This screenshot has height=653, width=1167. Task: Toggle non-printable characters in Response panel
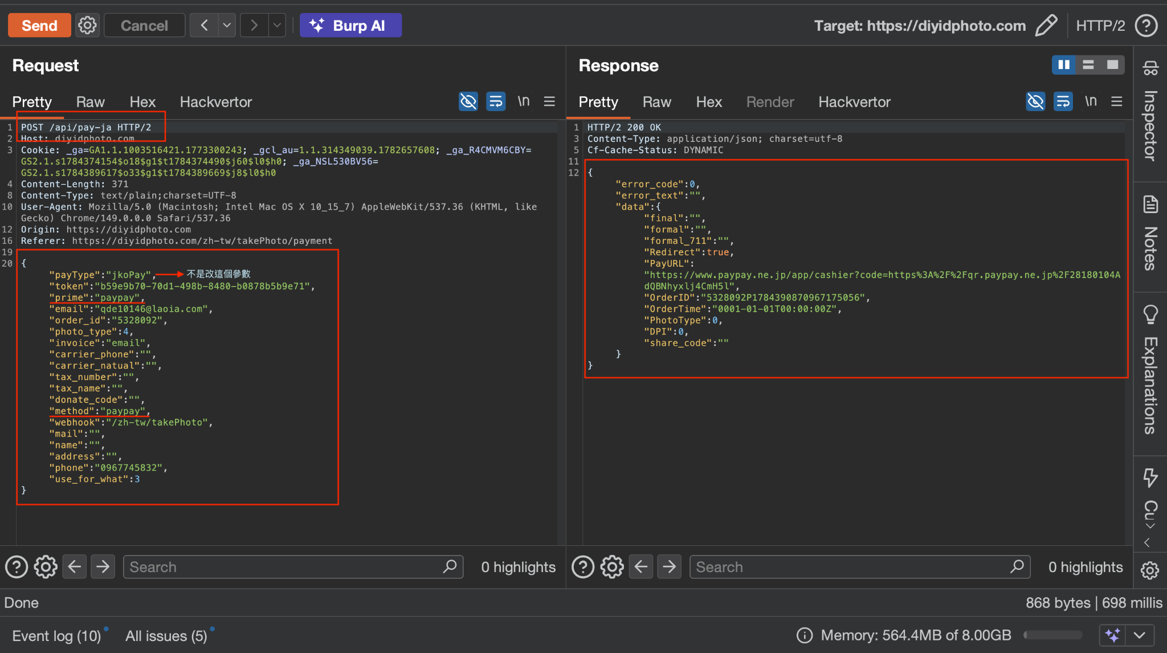[1091, 101]
